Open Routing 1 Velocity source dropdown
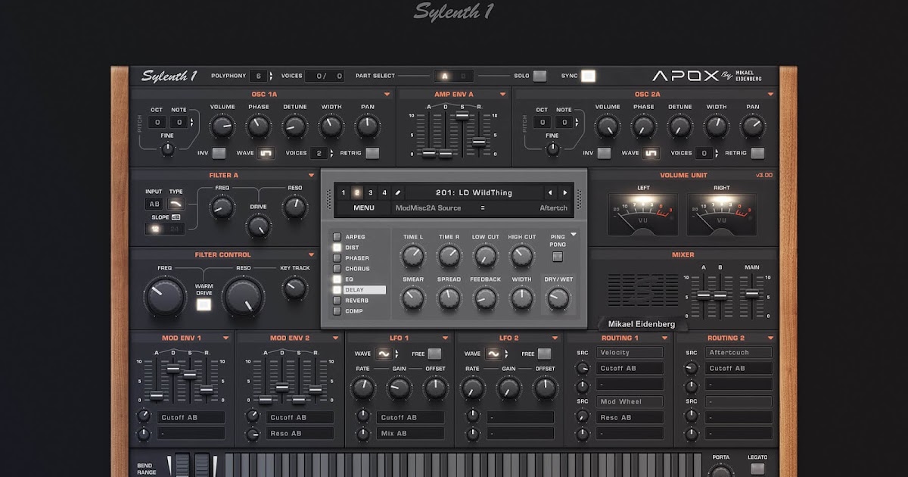The height and width of the screenshot is (477, 908). [630, 353]
